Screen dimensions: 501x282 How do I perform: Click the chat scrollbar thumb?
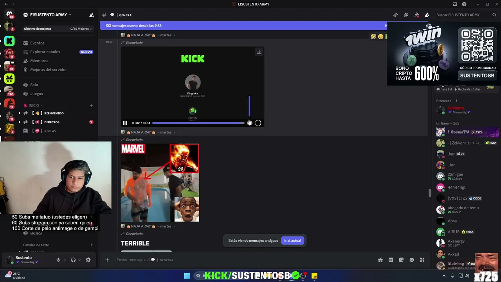coord(429,193)
